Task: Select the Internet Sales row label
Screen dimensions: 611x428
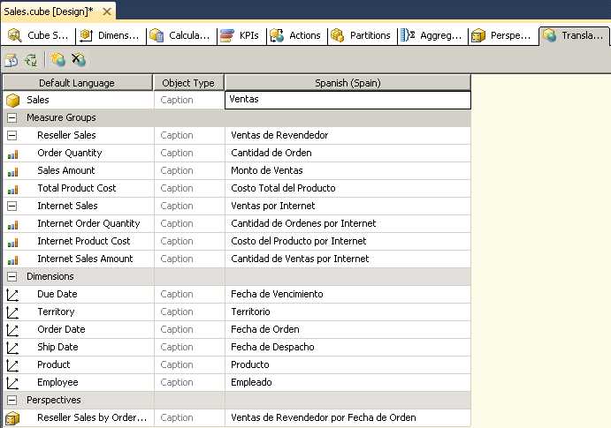Action: 67,206
